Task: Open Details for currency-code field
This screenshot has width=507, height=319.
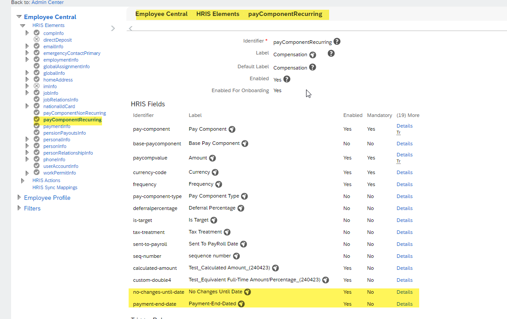Action: coord(405,172)
